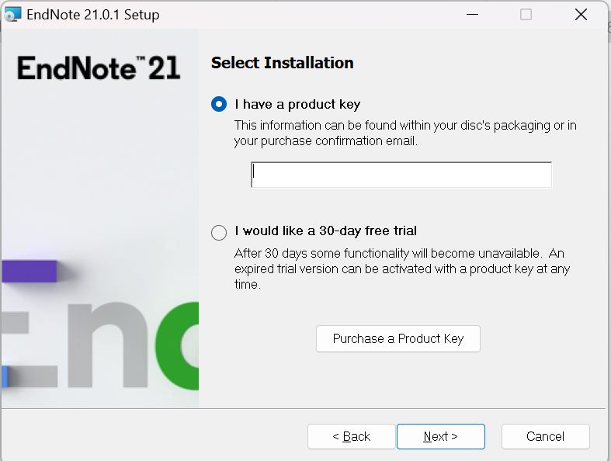The image size is (611, 461).
Task: Minimize the EndNote Setup window
Action: point(472,15)
